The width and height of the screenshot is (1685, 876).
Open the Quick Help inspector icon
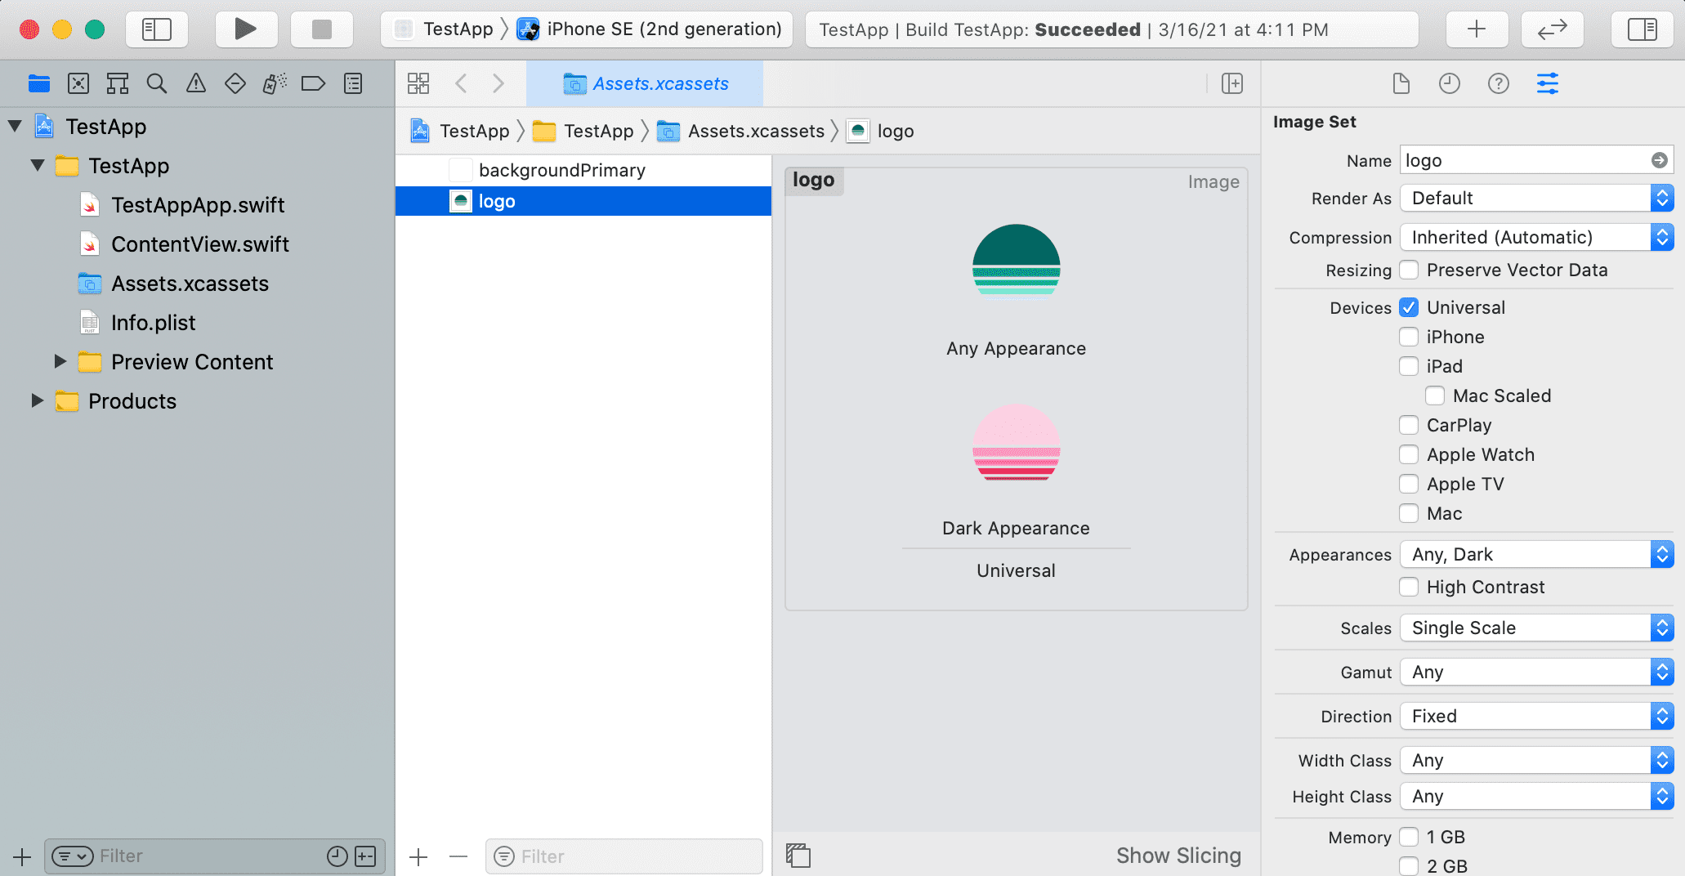click(x=1498, y=83)
